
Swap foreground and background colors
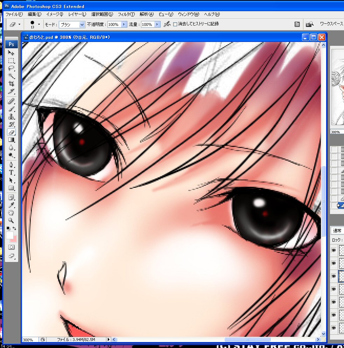(14, 228)
